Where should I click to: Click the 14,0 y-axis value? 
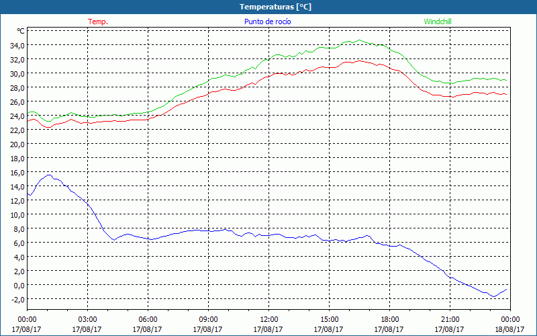[x=17, y=187]
